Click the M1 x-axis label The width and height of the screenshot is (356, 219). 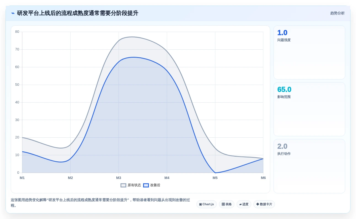tap(22, 178)
